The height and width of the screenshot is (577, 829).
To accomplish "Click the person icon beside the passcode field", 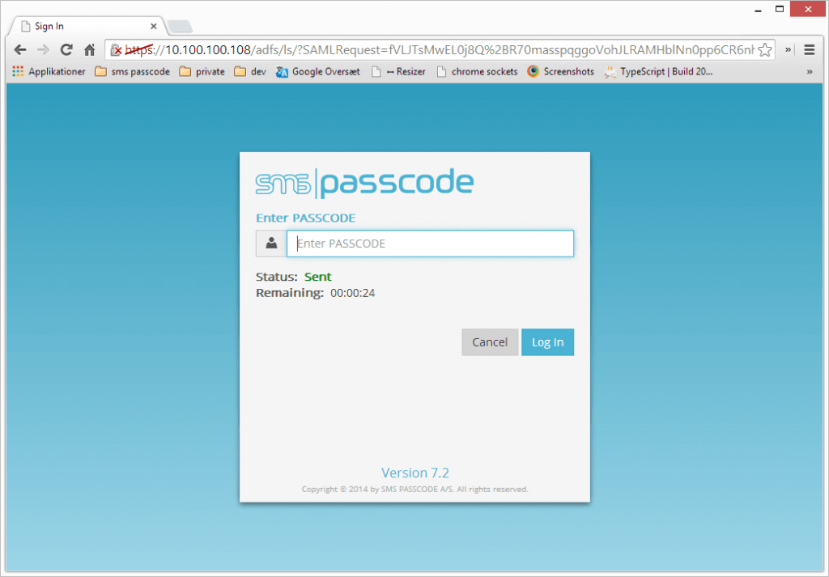I will pyautogui.click(x=270, y=243).
